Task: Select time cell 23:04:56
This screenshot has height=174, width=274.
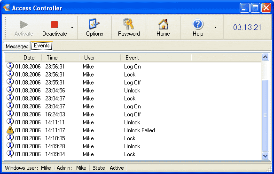Action: pyautogui.click(x=55, y=91)
